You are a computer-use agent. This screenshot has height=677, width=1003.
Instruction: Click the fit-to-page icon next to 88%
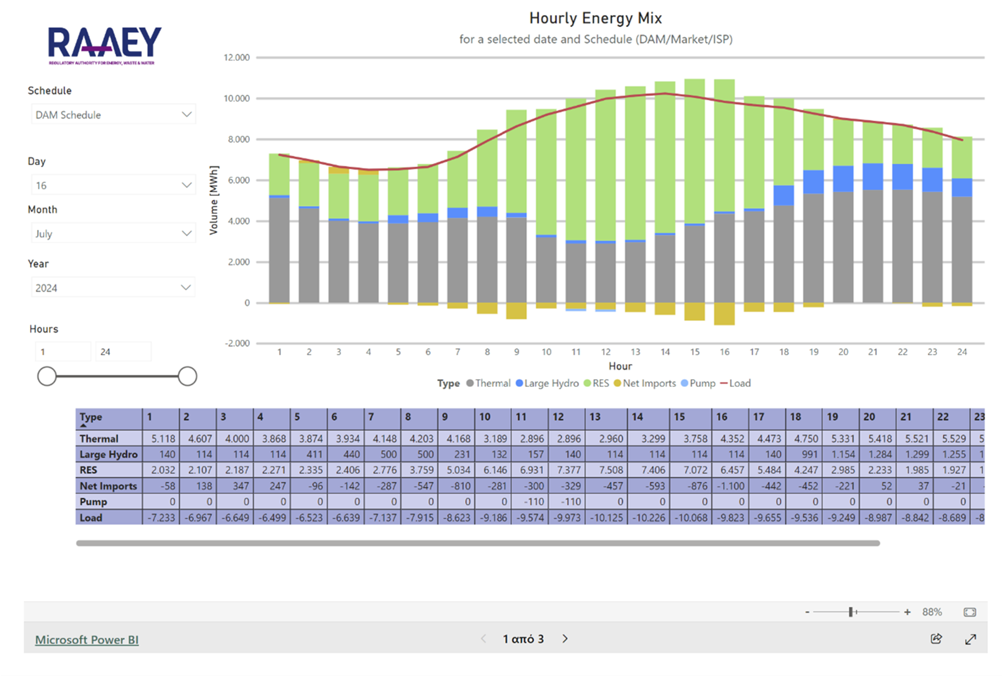[x=970, y=612]
